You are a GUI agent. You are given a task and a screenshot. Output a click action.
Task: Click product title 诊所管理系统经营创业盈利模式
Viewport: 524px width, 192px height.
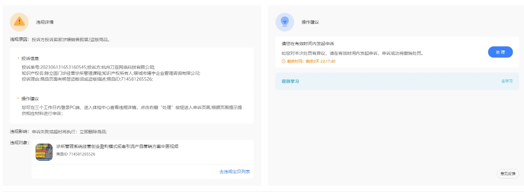[117, 146]
